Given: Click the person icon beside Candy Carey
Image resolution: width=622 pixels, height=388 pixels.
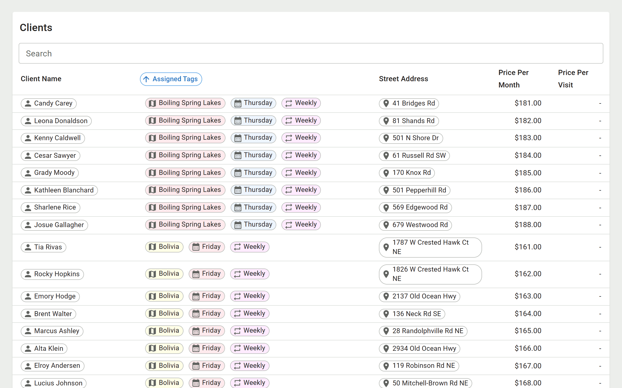Looking at the screenshot, I should point(28,103).
